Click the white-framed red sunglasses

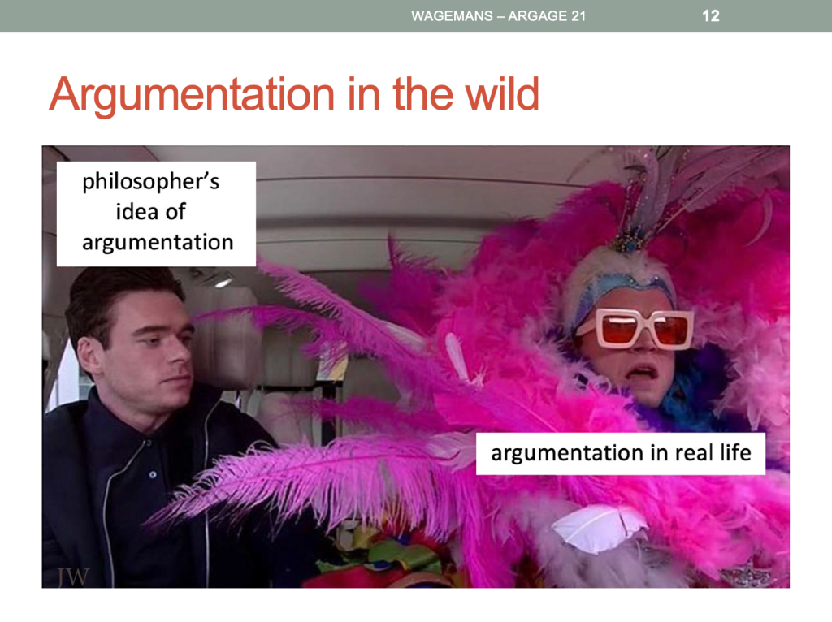point(635,327)
